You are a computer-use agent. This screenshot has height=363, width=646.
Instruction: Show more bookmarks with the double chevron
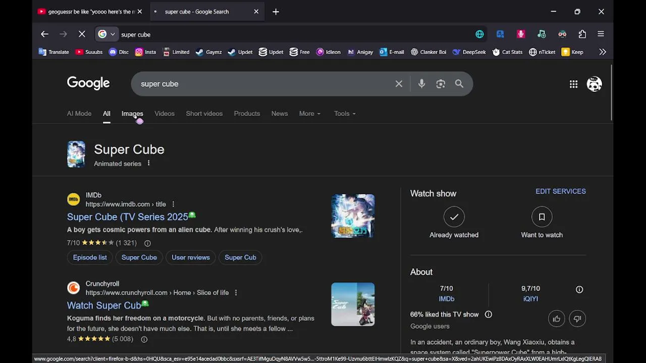click(602, 52)
